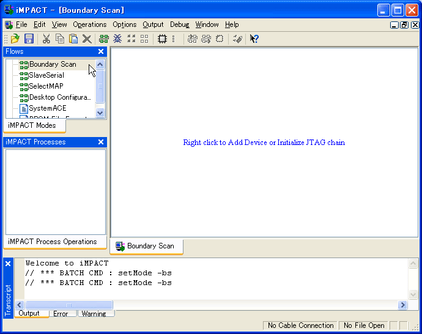The image size is (422, 334).
Task: Close the Flows panel
Action: click(101, 51)
